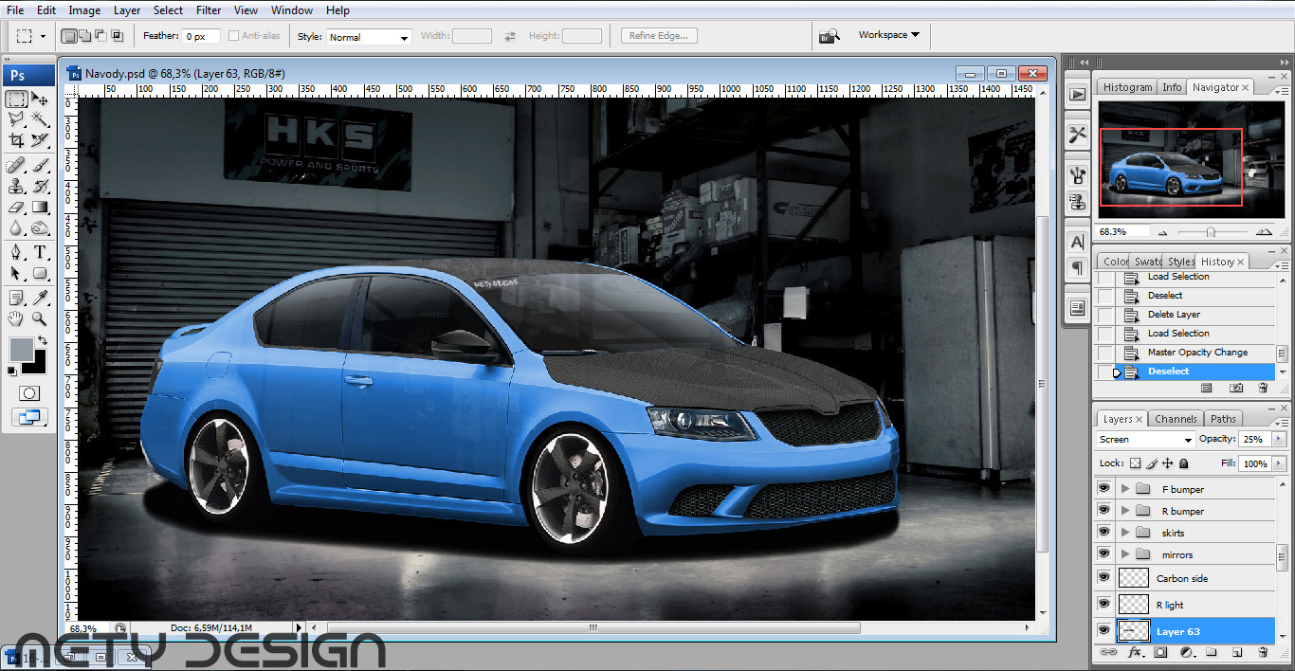Select the History Brush tool
This screenshot has width=1295, height=671.
(x=40, y=186)
